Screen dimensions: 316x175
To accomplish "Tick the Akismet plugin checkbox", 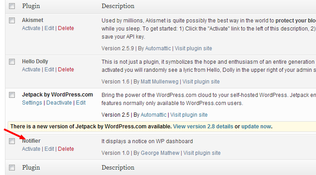I will coord(12,20).
